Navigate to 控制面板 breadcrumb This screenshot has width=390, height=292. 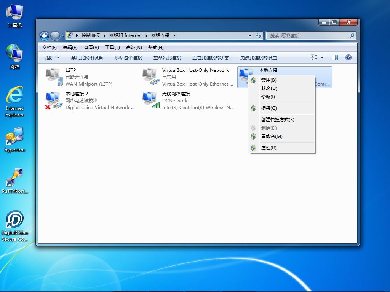[x=91, y=35]
